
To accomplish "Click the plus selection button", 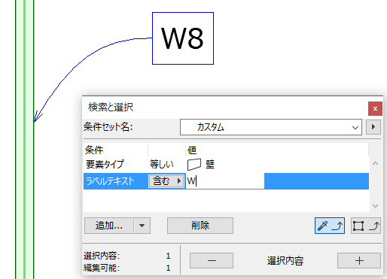I will pos(359,261).
